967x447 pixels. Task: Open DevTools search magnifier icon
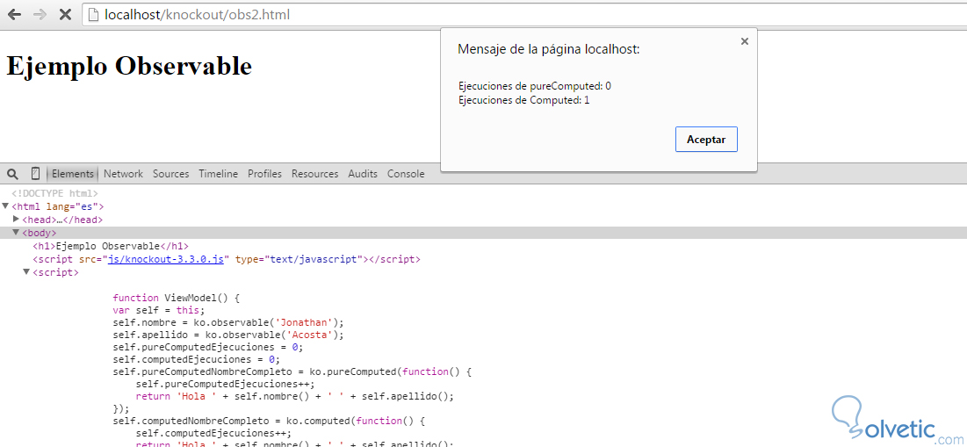(13, 174)
